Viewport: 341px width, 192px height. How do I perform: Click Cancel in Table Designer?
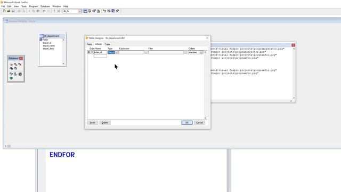point(199,123)
